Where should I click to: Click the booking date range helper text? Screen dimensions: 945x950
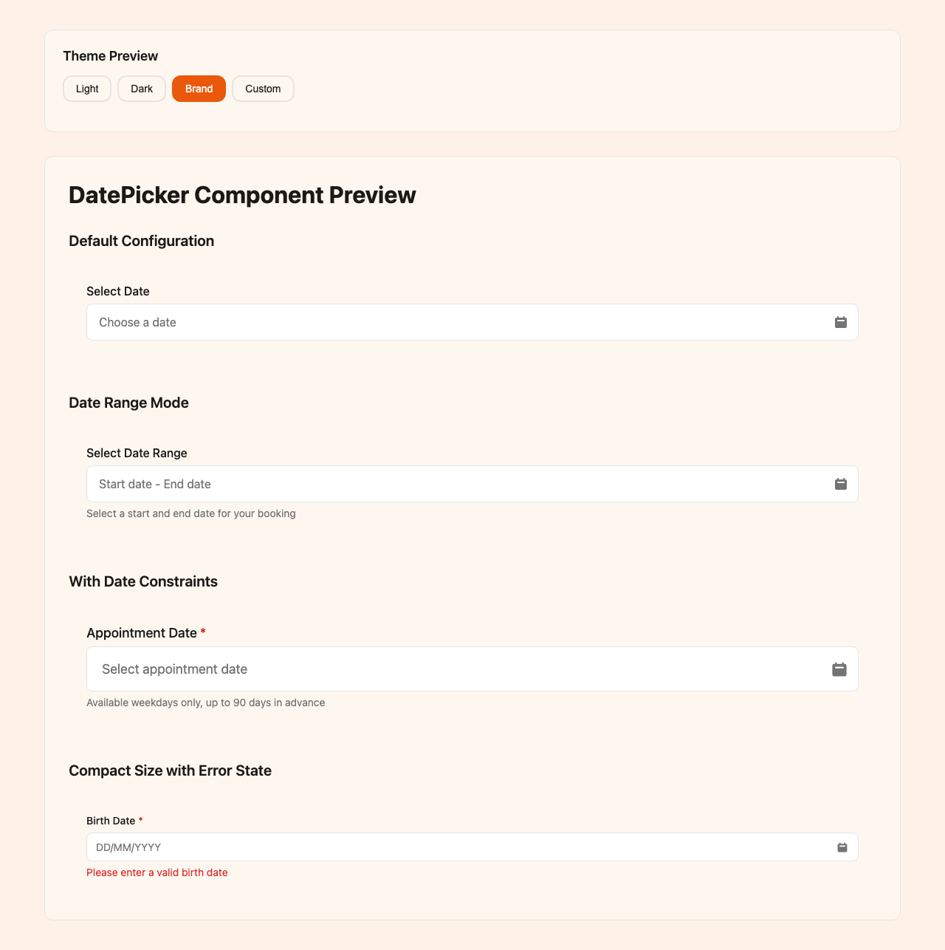click(x=191, y=513)
